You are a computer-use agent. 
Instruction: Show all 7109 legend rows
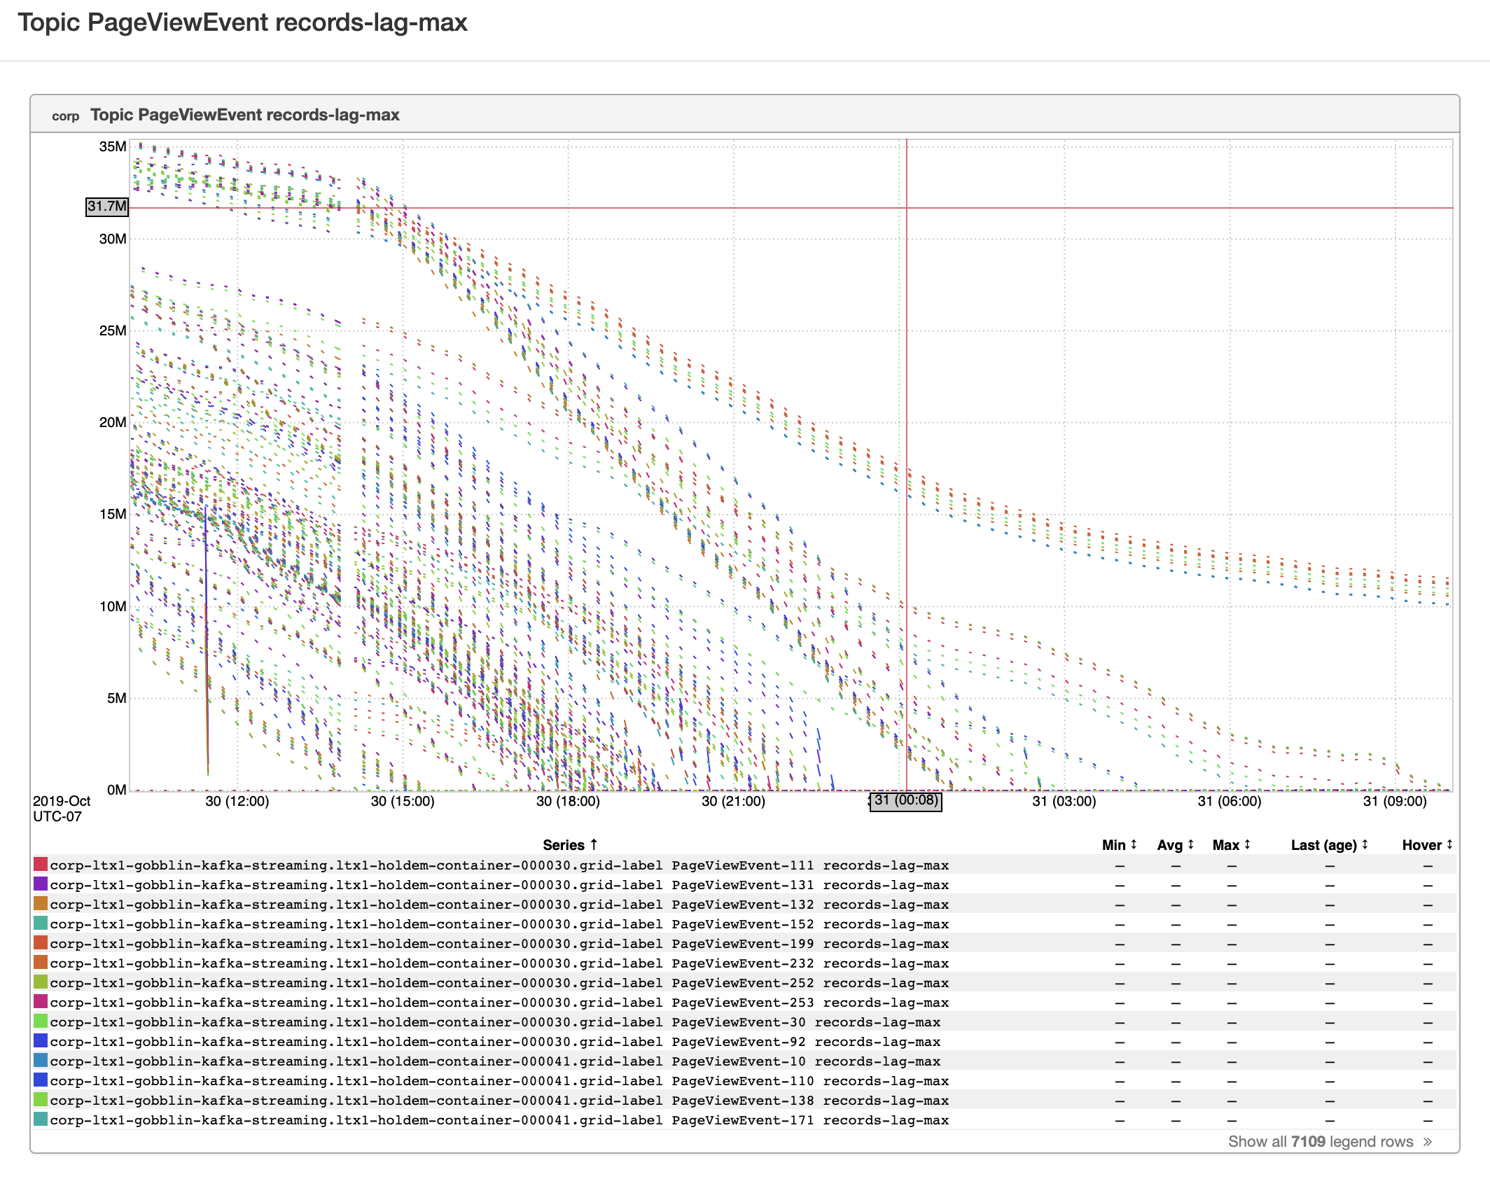pos(1320,1142)
